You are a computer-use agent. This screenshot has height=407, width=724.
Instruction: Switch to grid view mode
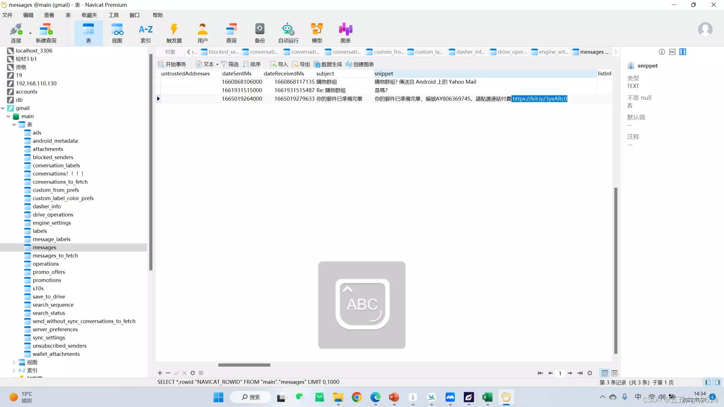[x=604, y=373]
